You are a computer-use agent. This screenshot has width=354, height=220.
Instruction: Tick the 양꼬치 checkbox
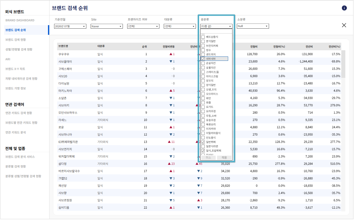[x=203, y=81]
